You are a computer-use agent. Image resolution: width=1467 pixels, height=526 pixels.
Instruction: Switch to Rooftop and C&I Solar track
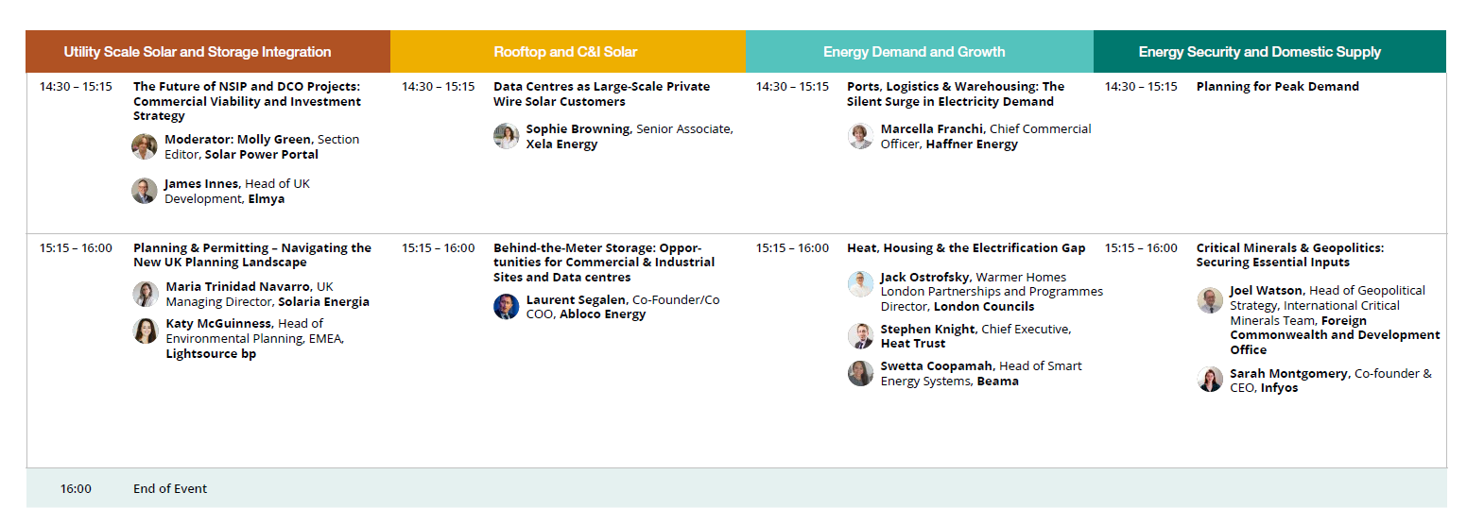[568, 52]
